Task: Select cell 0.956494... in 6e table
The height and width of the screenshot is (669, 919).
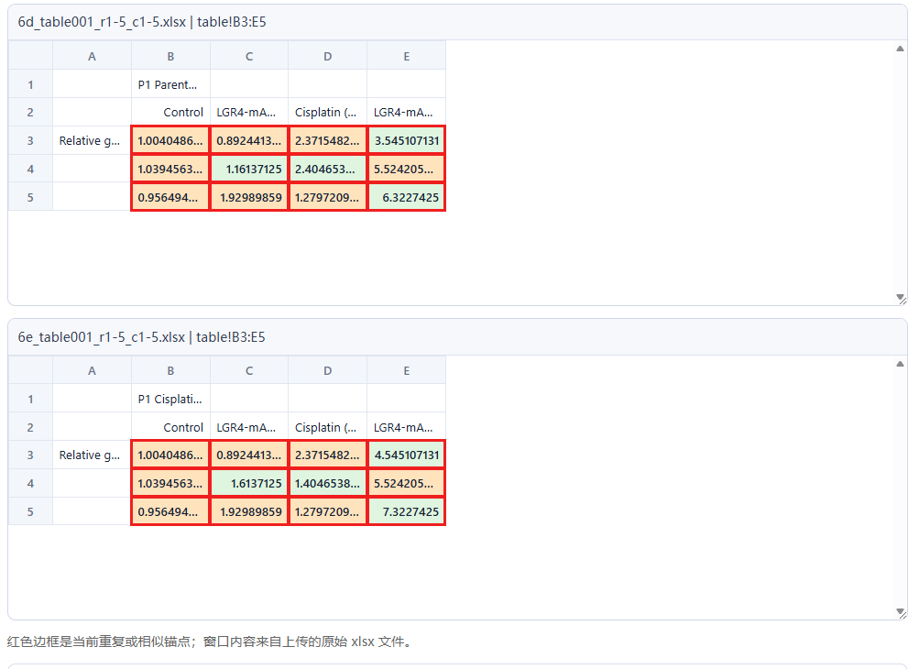Action: [170, 511]
